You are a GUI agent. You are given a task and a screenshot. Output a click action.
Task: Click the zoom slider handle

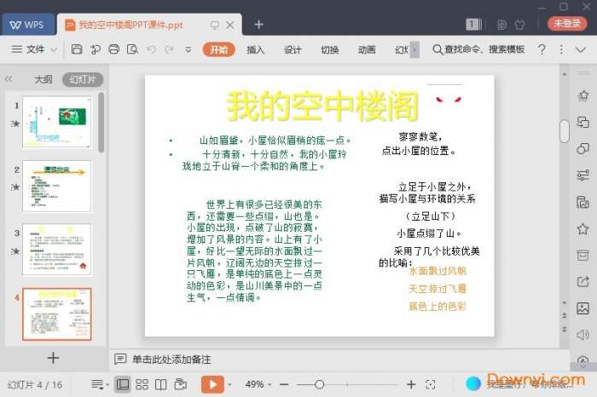[320, 384]
